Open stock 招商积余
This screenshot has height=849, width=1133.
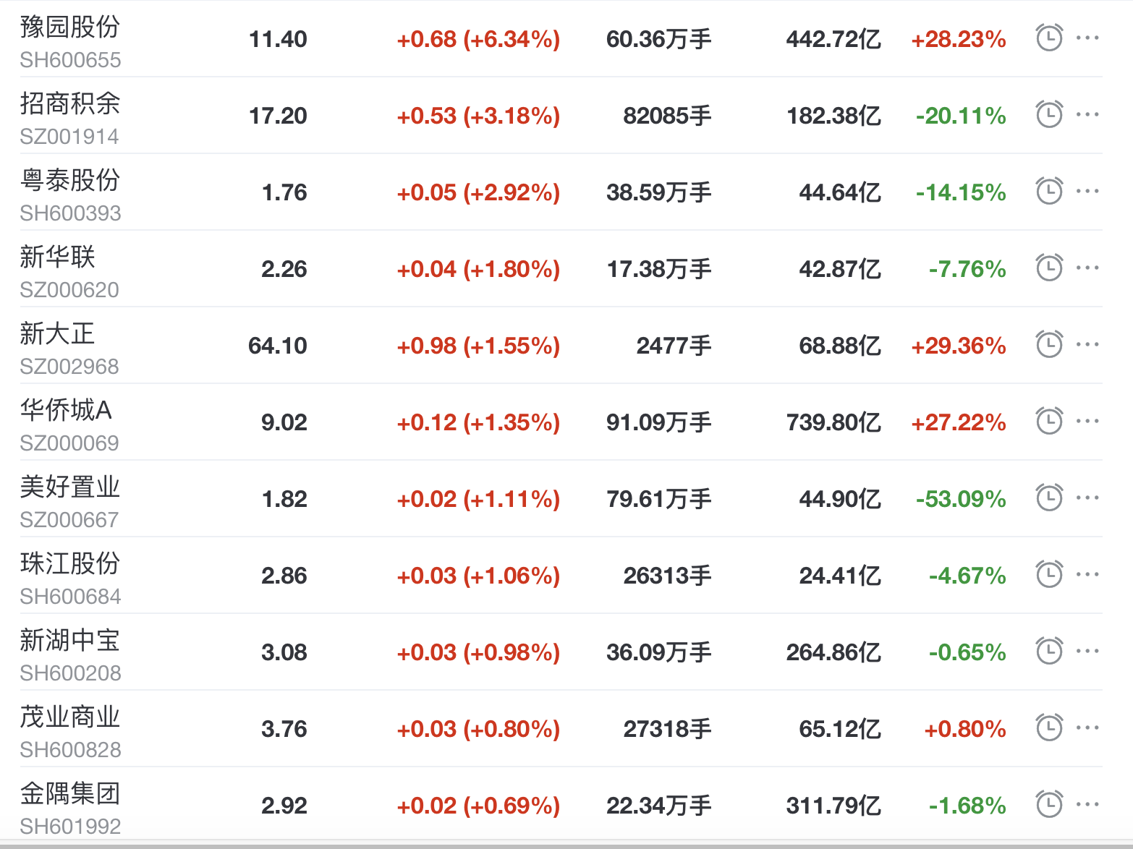(x=70, y=103)
